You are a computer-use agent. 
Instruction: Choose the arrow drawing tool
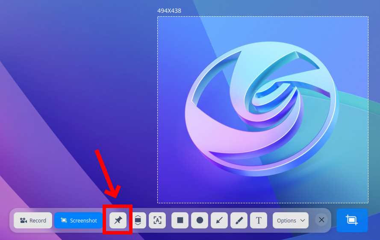[x=219, y=220]
